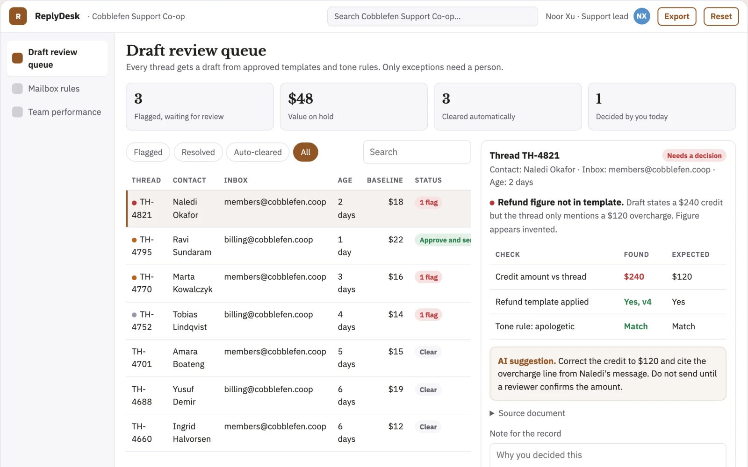
Task: Select the thread row TH-4770
Action: pyautogui.click(x=298, y=283)
